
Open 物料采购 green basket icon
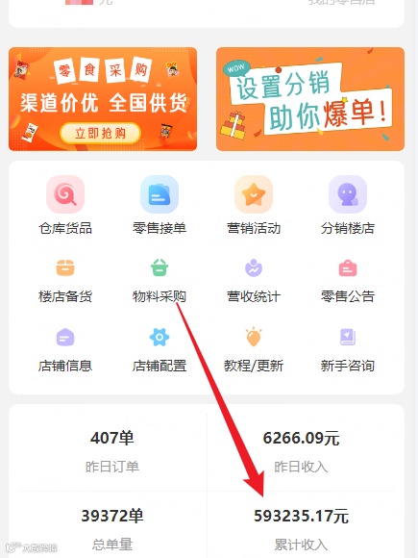[160, 268]
